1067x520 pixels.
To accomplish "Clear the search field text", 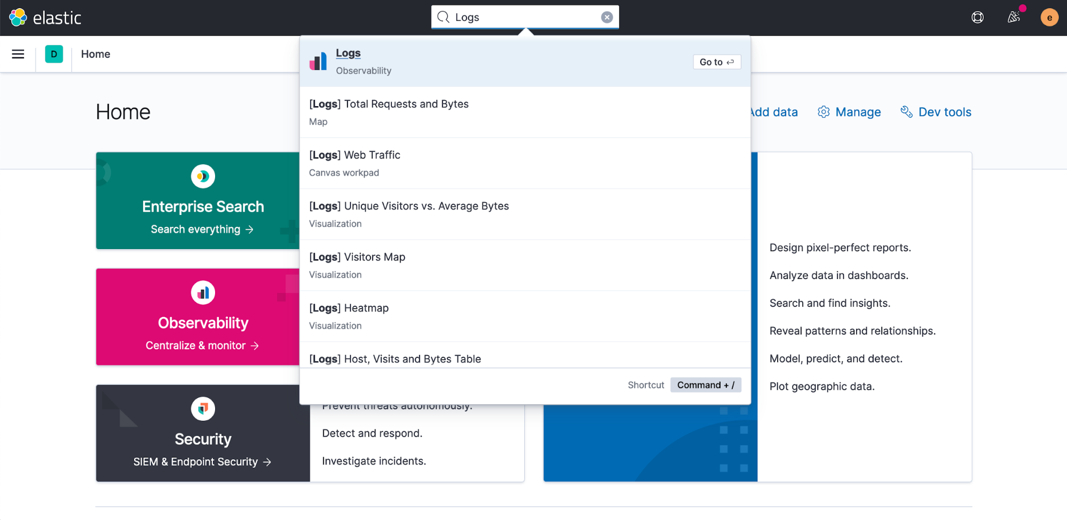I will click(x=607, y=17).
